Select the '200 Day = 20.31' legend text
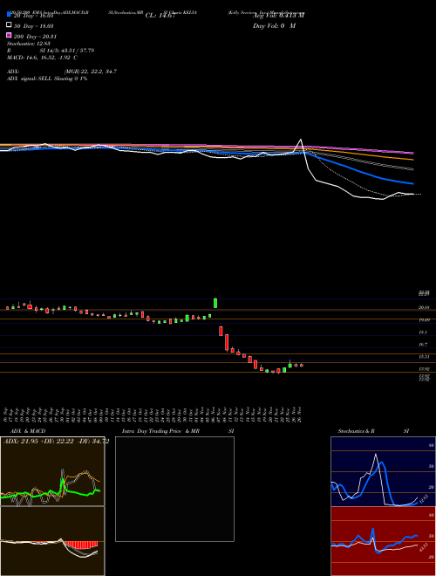Screen dimensions: 436x576 [35, 37]
